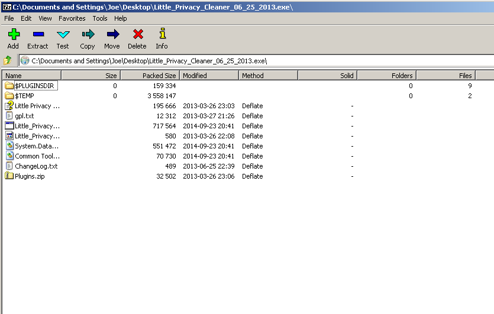
Task: Click the Move blue arrow icon
Action: pos(112,34)
